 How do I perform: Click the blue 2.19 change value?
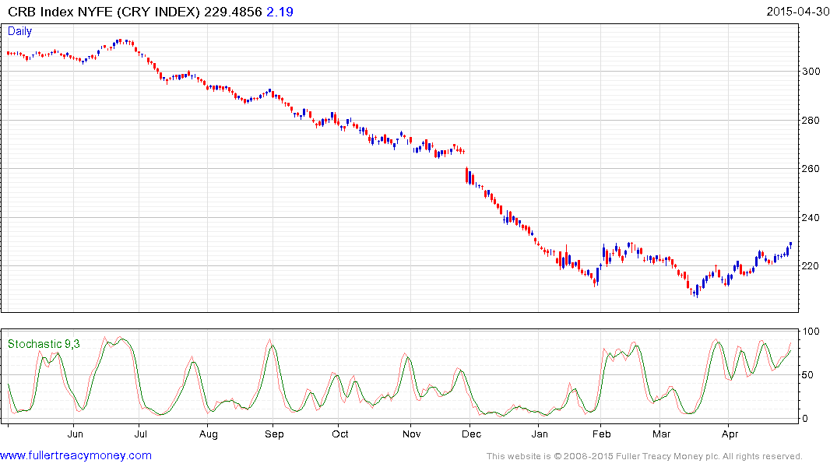click(280, 12)
